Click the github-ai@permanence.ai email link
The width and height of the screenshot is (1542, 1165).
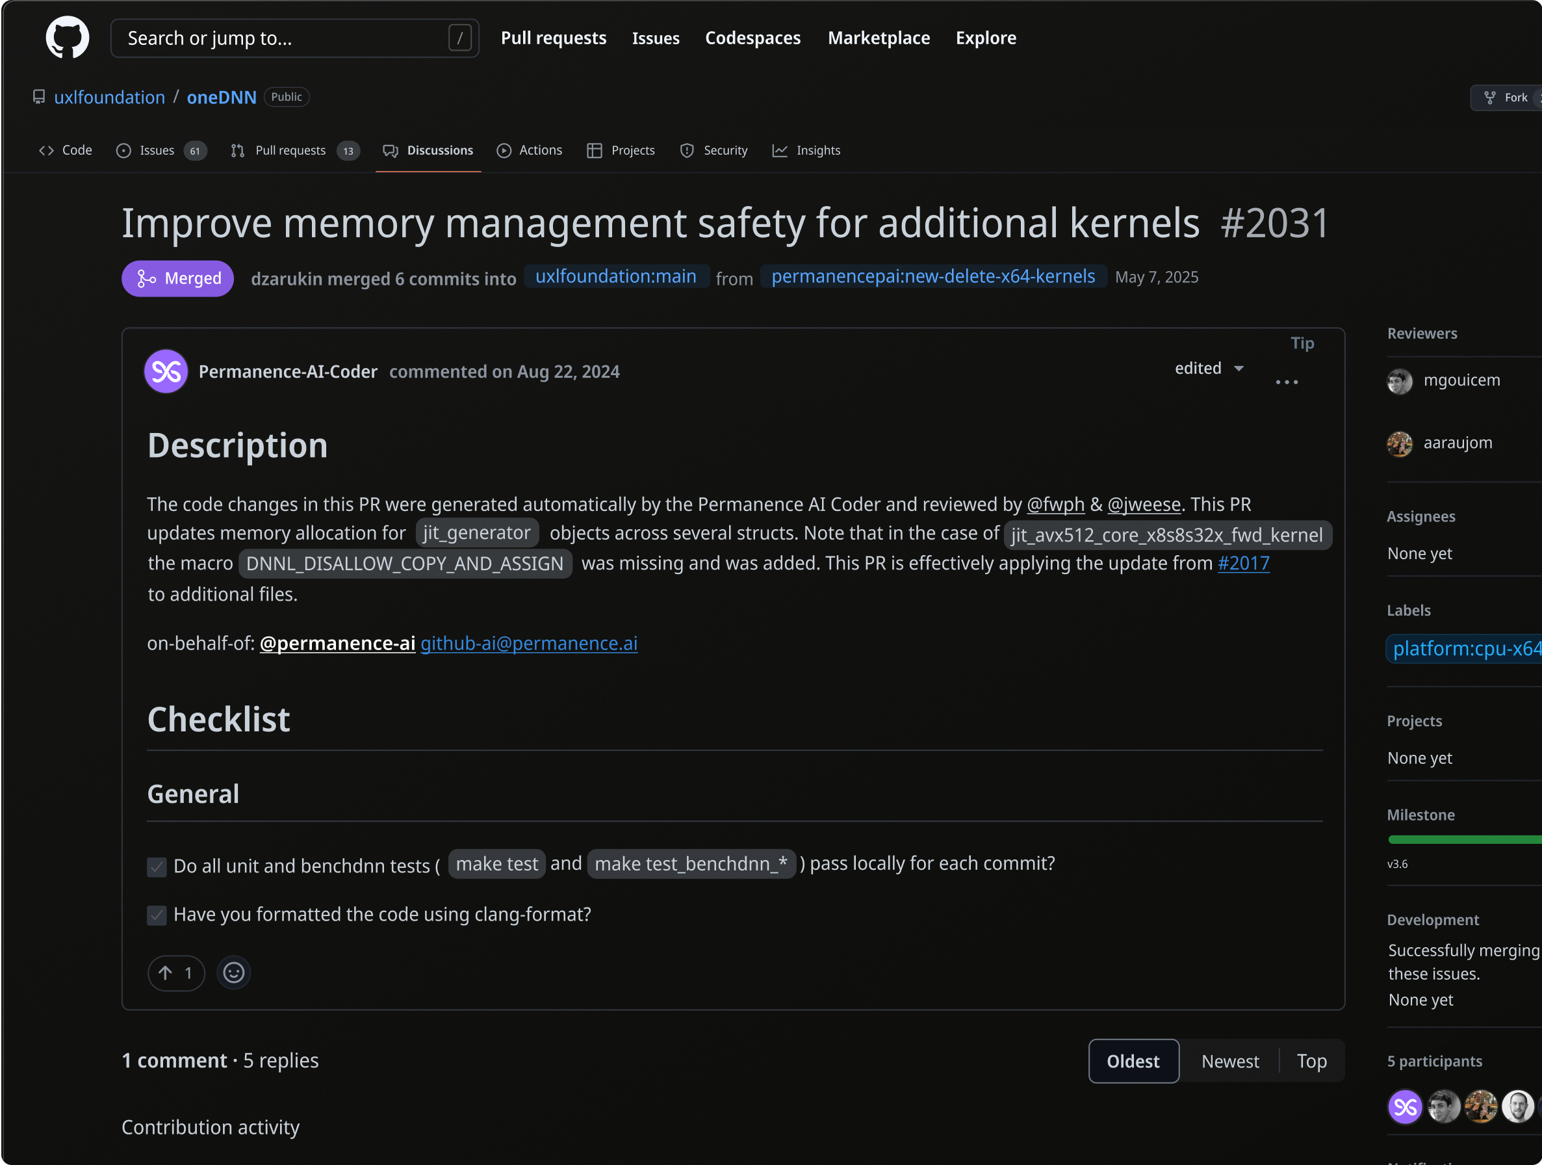pyautogui.click(x=529, y=642)
